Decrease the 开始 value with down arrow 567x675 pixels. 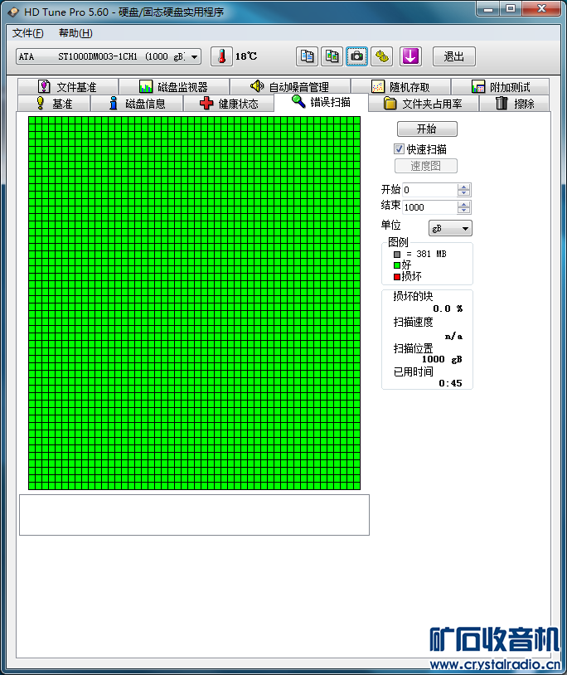(463, 193)
